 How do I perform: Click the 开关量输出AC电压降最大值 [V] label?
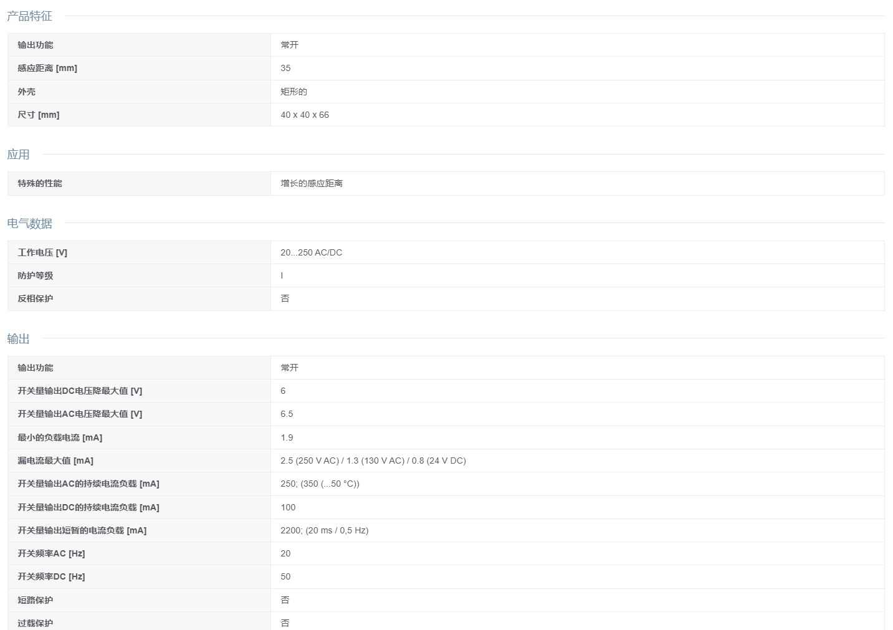(80, 414)
